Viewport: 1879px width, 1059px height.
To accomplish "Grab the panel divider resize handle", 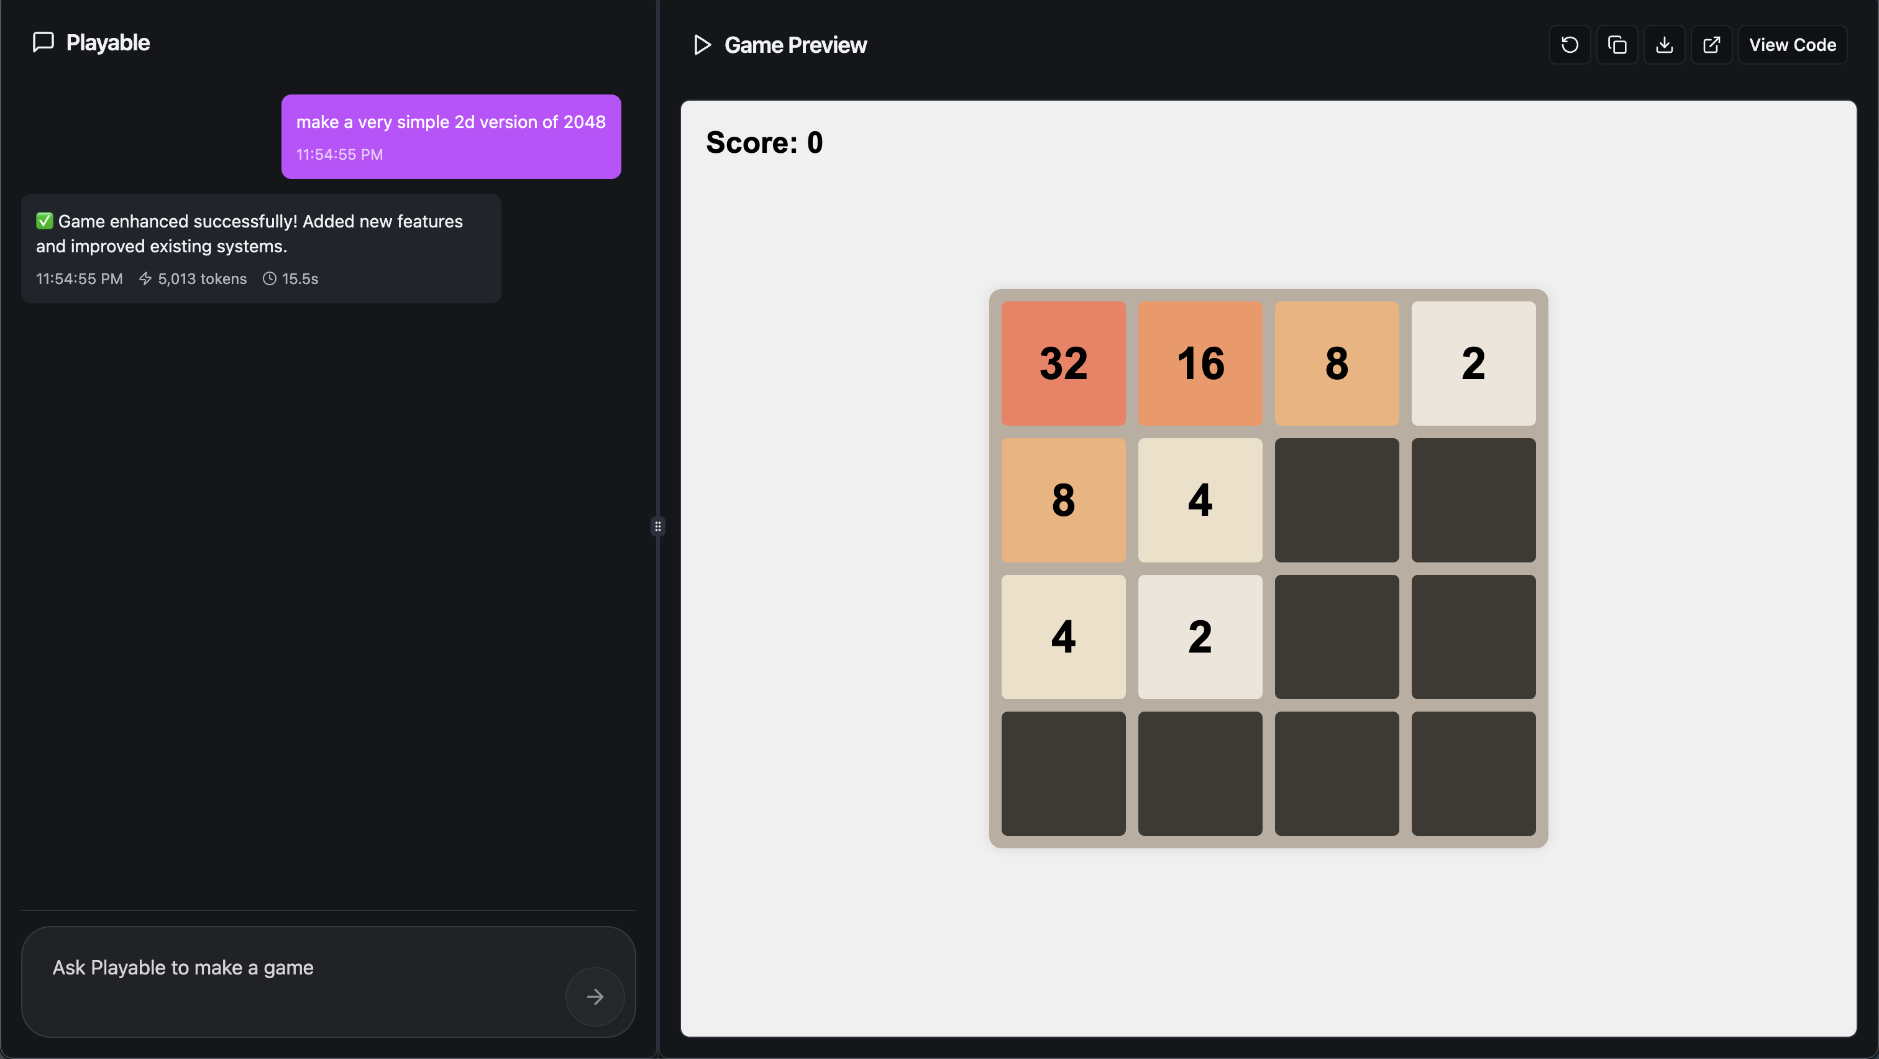I will 657,526.
